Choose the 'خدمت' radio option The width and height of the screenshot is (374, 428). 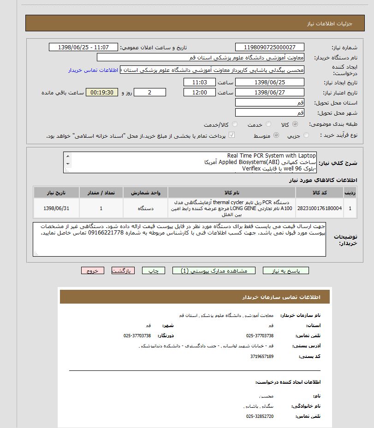267,124
